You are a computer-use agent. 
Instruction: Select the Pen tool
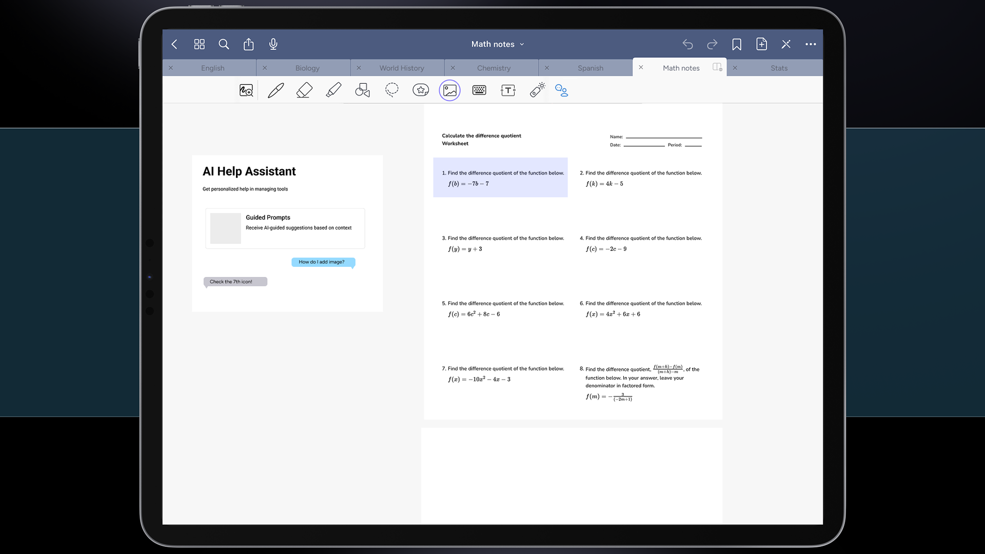point(275,91)
